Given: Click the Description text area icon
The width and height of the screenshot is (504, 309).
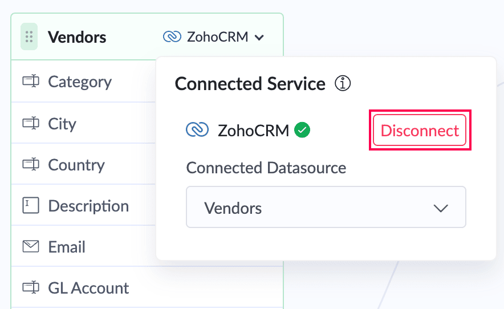Looking at the screenshot, I should [x=31, y=205].
